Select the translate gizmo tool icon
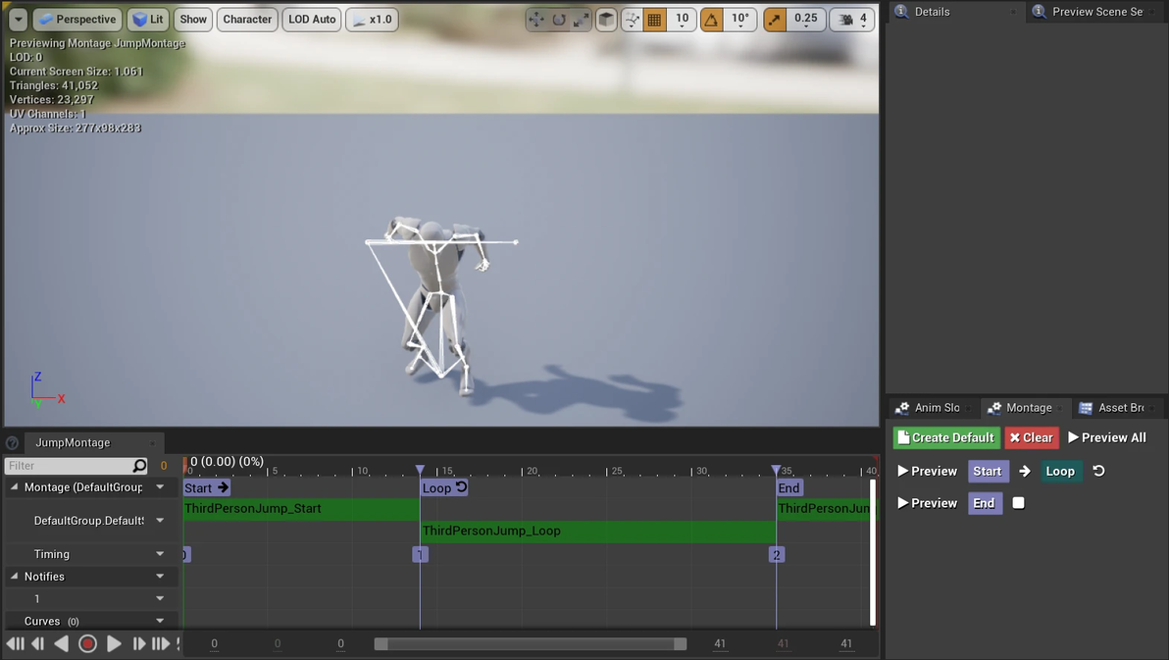 536,20
